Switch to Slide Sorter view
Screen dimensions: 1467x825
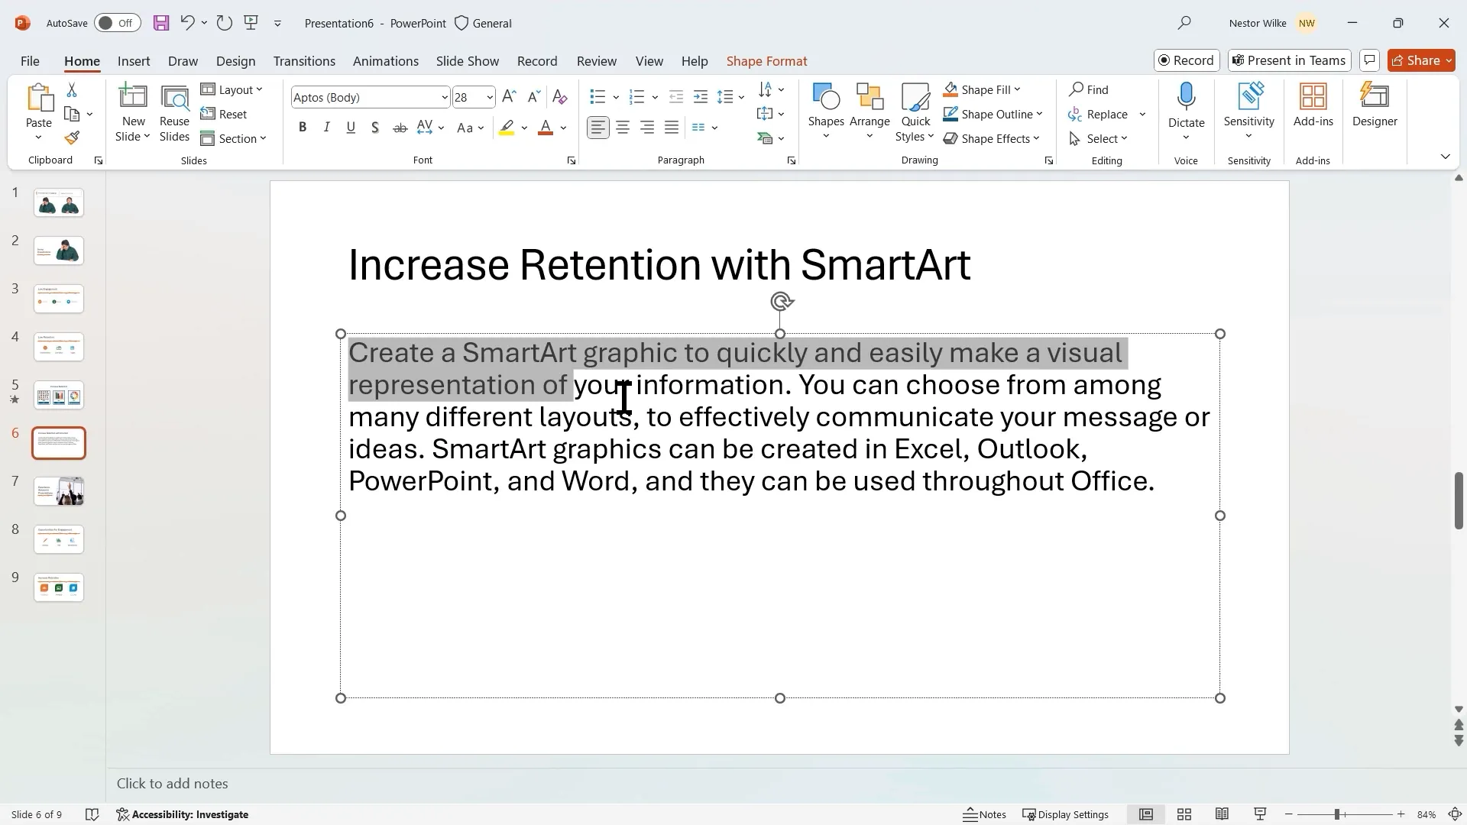click(1184, 814)
